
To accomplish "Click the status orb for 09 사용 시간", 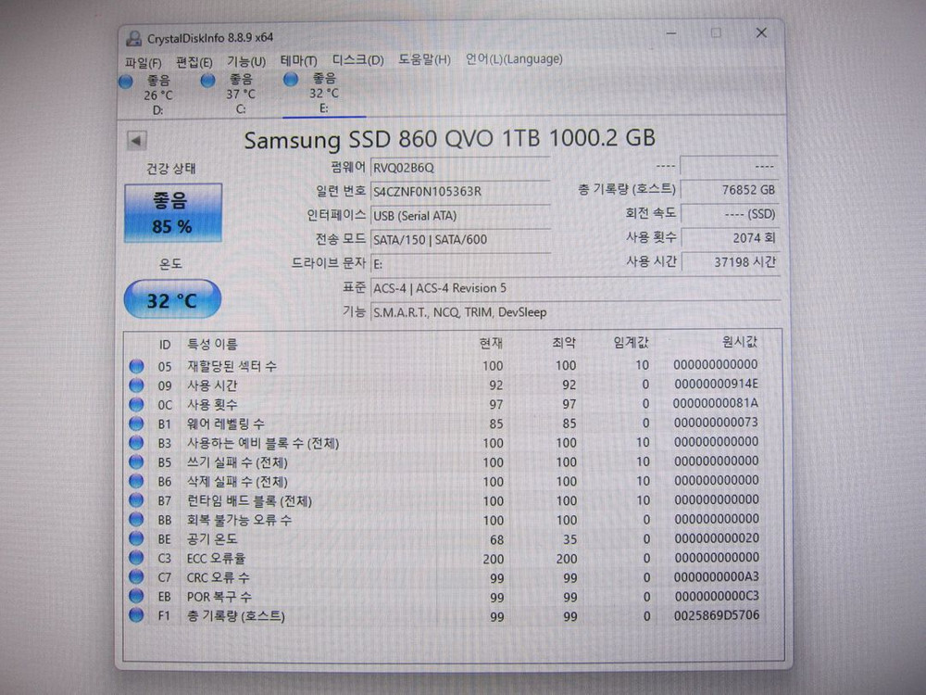I will coord(136,385).
